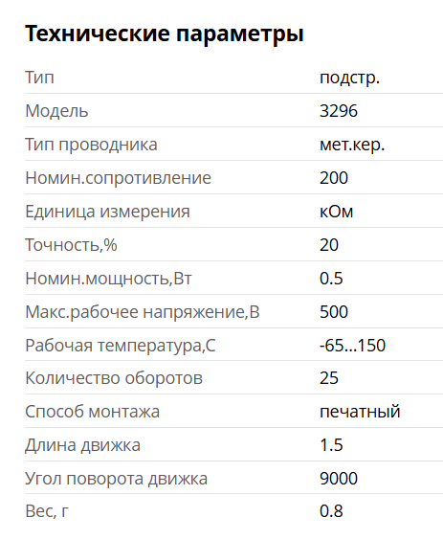The image size is (443, 540).
Task: Click 'Номин.сопротивление' label
Action: 118,178
